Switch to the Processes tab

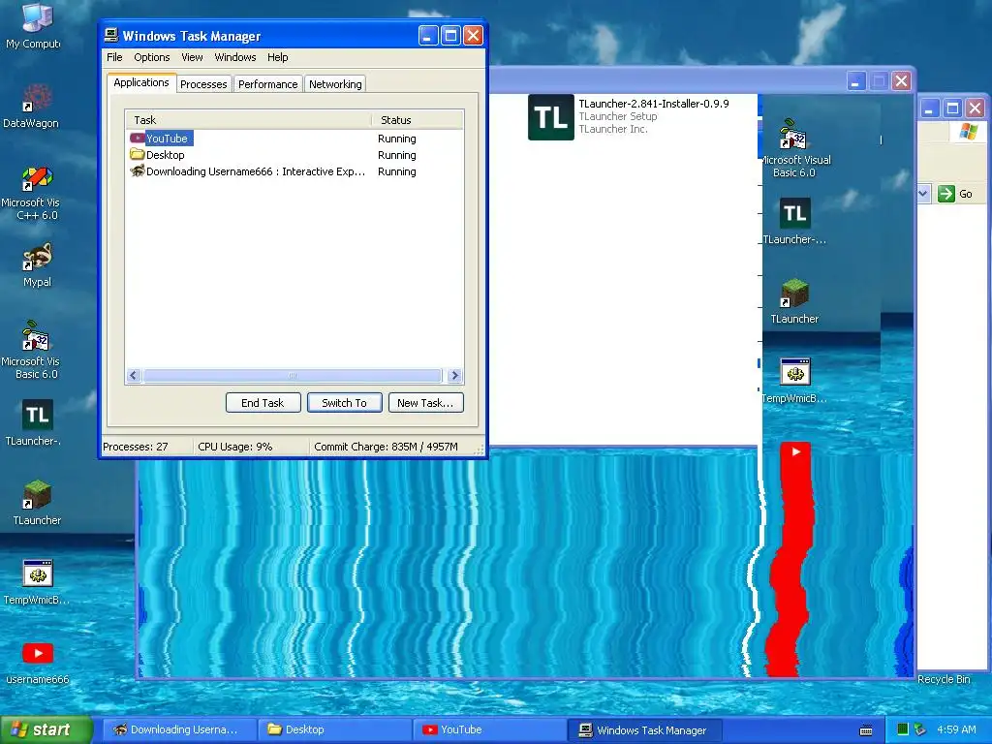203,84
